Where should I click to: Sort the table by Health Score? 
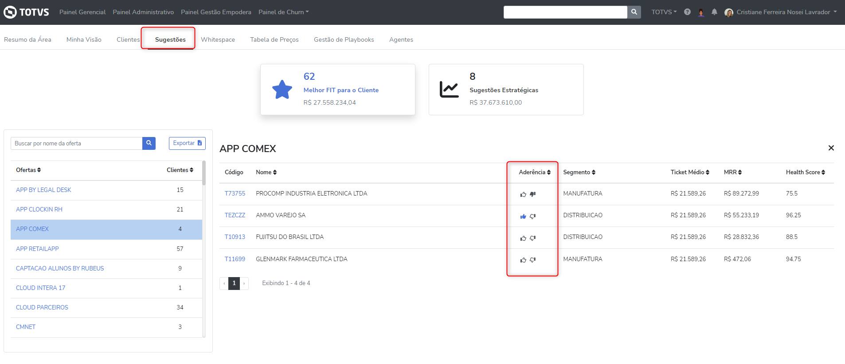pos(806,172)
